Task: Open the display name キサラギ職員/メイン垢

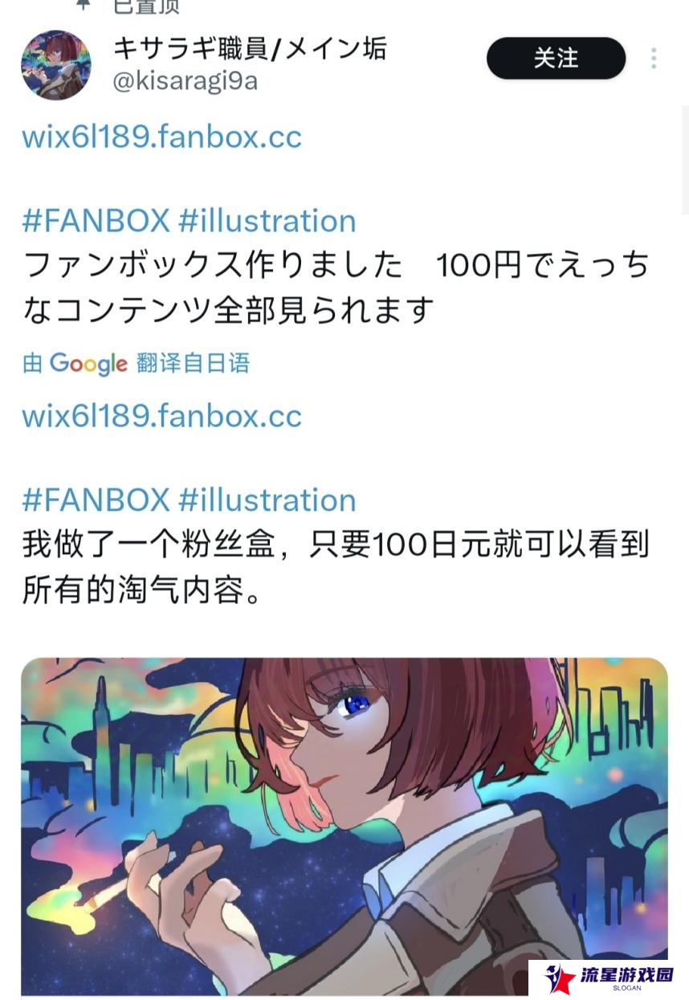Action: coord(250,48)
